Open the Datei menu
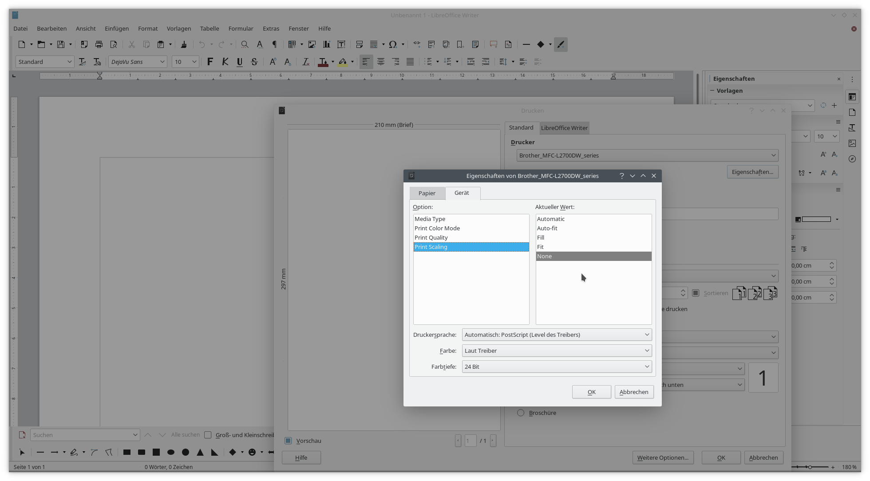Viewport: 870px width, 481px height. 20,28
